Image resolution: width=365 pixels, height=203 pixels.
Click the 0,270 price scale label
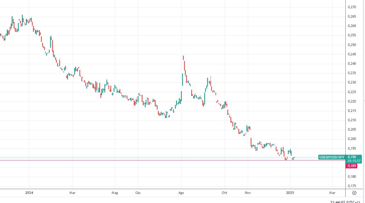pyautogui.click(x=352, y=7)
